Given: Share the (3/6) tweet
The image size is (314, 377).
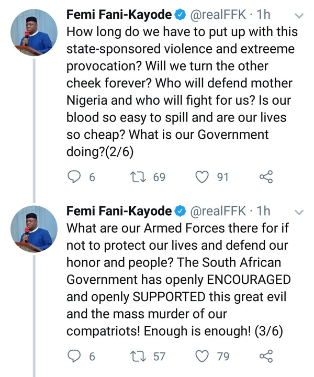Looking at the screenshot, I should coord(266,357).
